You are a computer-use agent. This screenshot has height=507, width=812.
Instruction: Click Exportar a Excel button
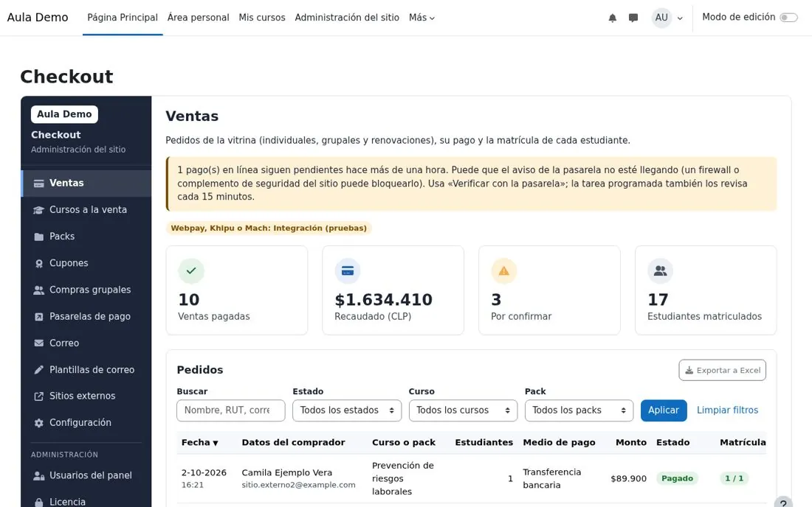pyautogui.click(x=723, y=370)
